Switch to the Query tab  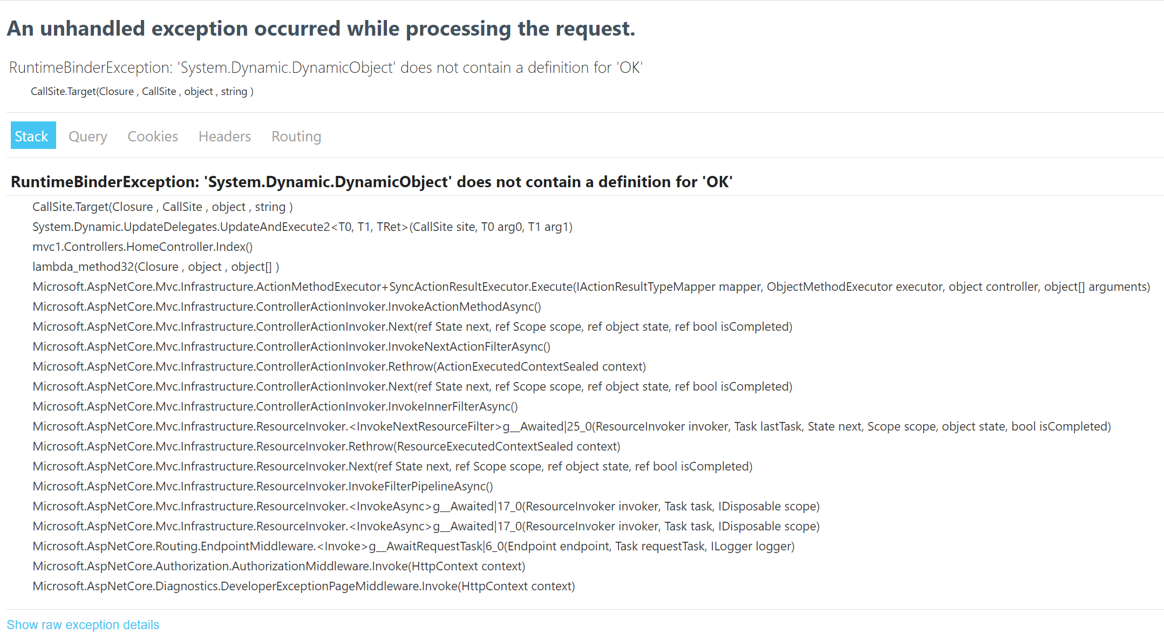pyautogui.click(x=87, y=136)
